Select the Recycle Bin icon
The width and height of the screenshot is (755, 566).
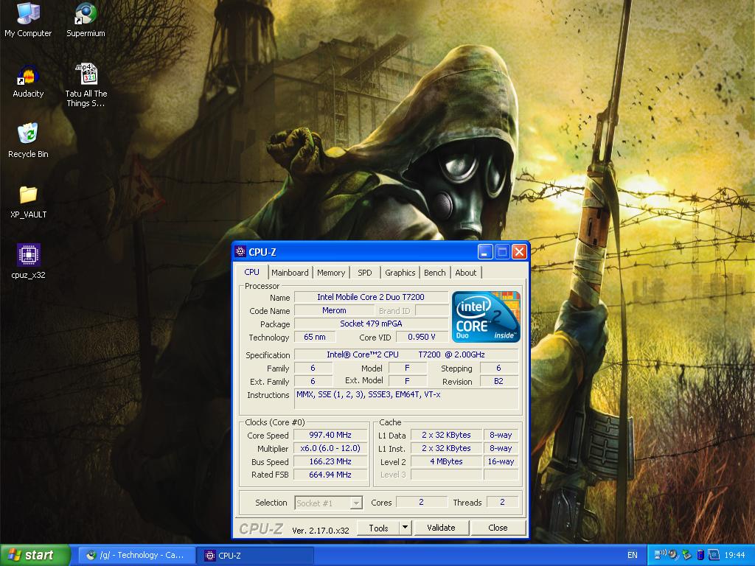(28, 141)
